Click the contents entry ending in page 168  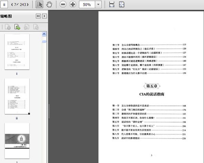click(x=149, y=106)
